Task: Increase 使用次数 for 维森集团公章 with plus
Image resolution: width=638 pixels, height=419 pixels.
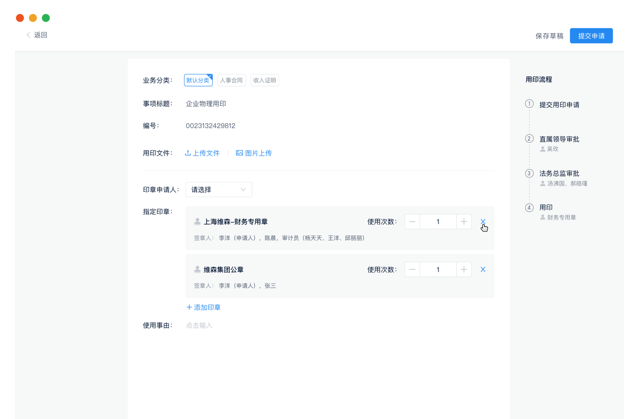Action: [x=464, y=269]
